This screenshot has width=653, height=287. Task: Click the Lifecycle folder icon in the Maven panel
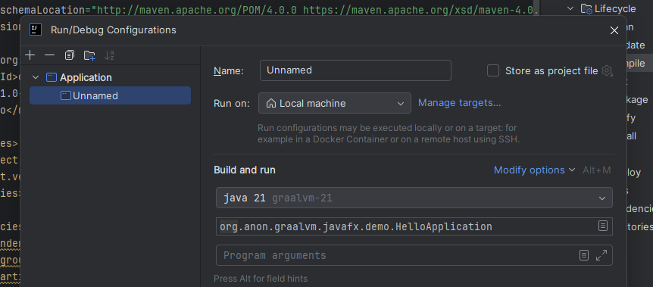point(586,9)
